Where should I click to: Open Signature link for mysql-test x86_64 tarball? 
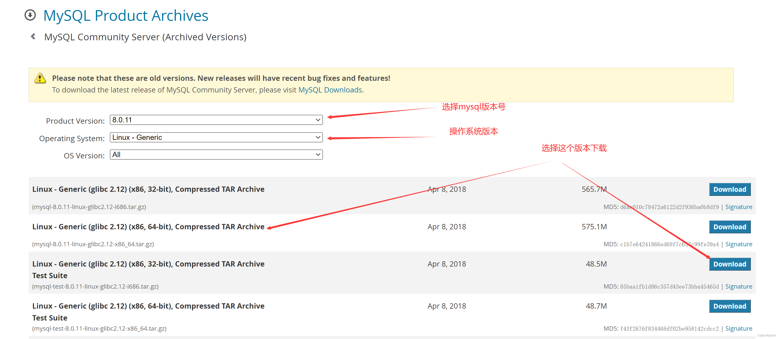click(738, 328)
